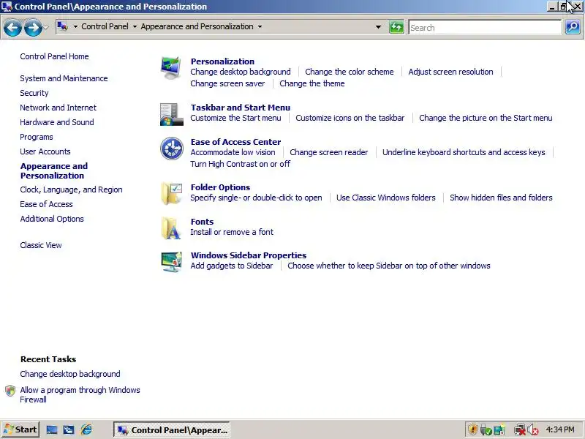Open the Fonts heading
585x439 pixels.
point(202,222)
